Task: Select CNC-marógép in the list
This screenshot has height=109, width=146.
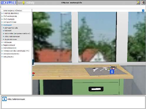Action: coord(9,19)
